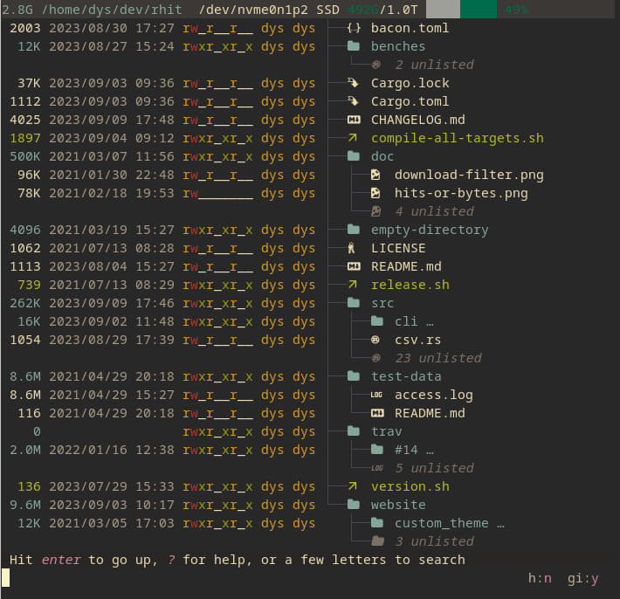The image size is (620, 599).
Task: Select the LICENSE file name
Action: 398,248
